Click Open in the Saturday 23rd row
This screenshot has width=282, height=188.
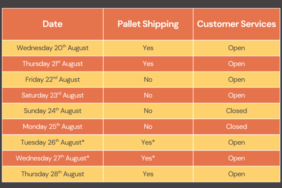click(x=236, y=96)
